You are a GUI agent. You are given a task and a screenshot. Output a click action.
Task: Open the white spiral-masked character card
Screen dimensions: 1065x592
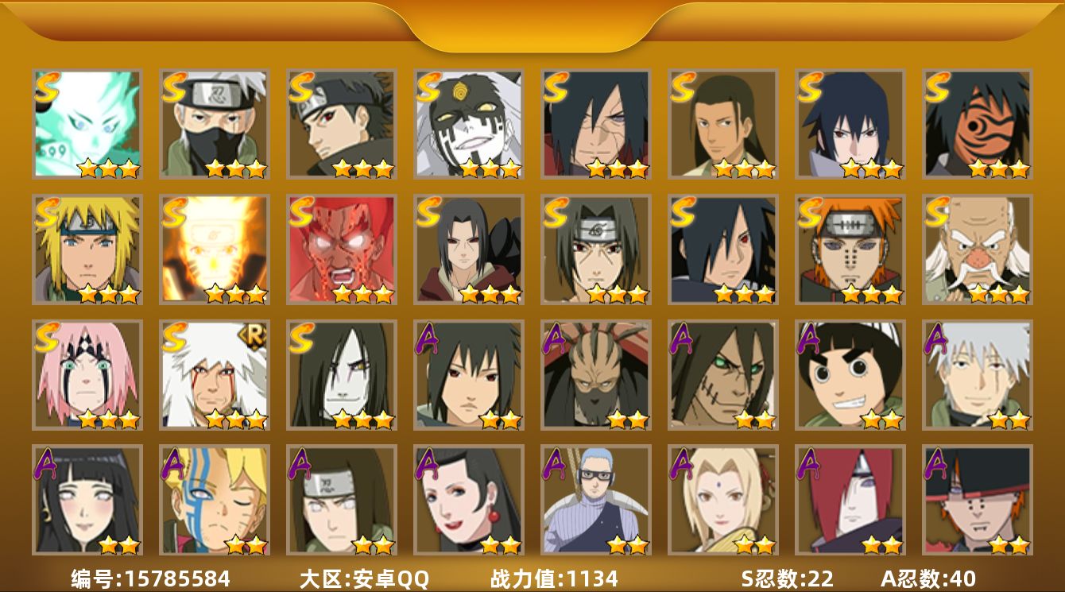pyautogui.click(x=469, y=124)
